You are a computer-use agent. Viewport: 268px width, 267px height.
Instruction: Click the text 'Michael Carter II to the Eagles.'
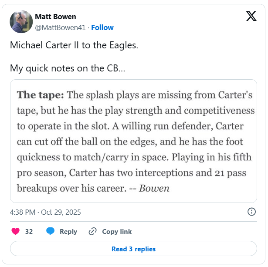(x=74, y=45)
